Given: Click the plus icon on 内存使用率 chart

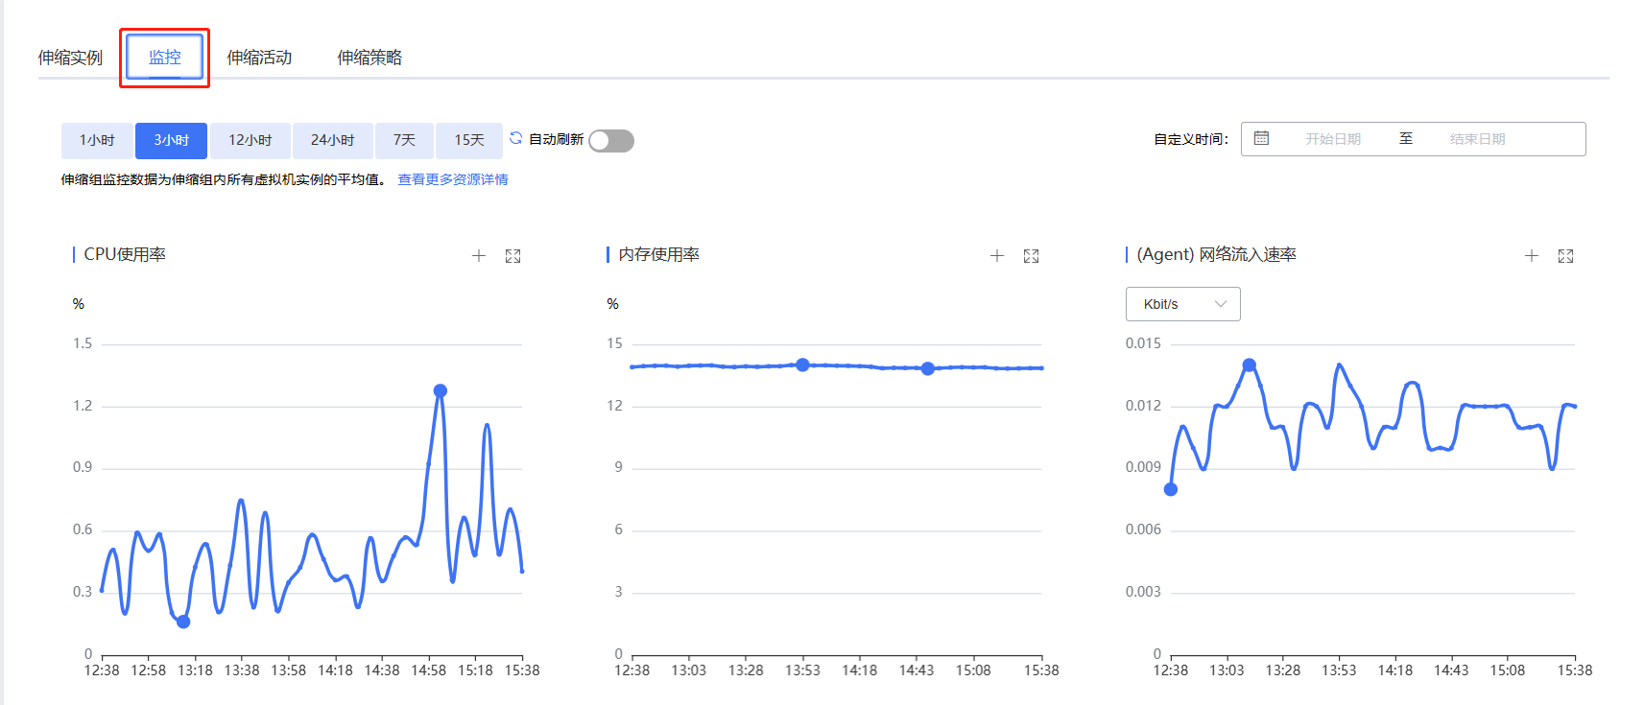Looking at the screenshot, I should tap(997, 256).
